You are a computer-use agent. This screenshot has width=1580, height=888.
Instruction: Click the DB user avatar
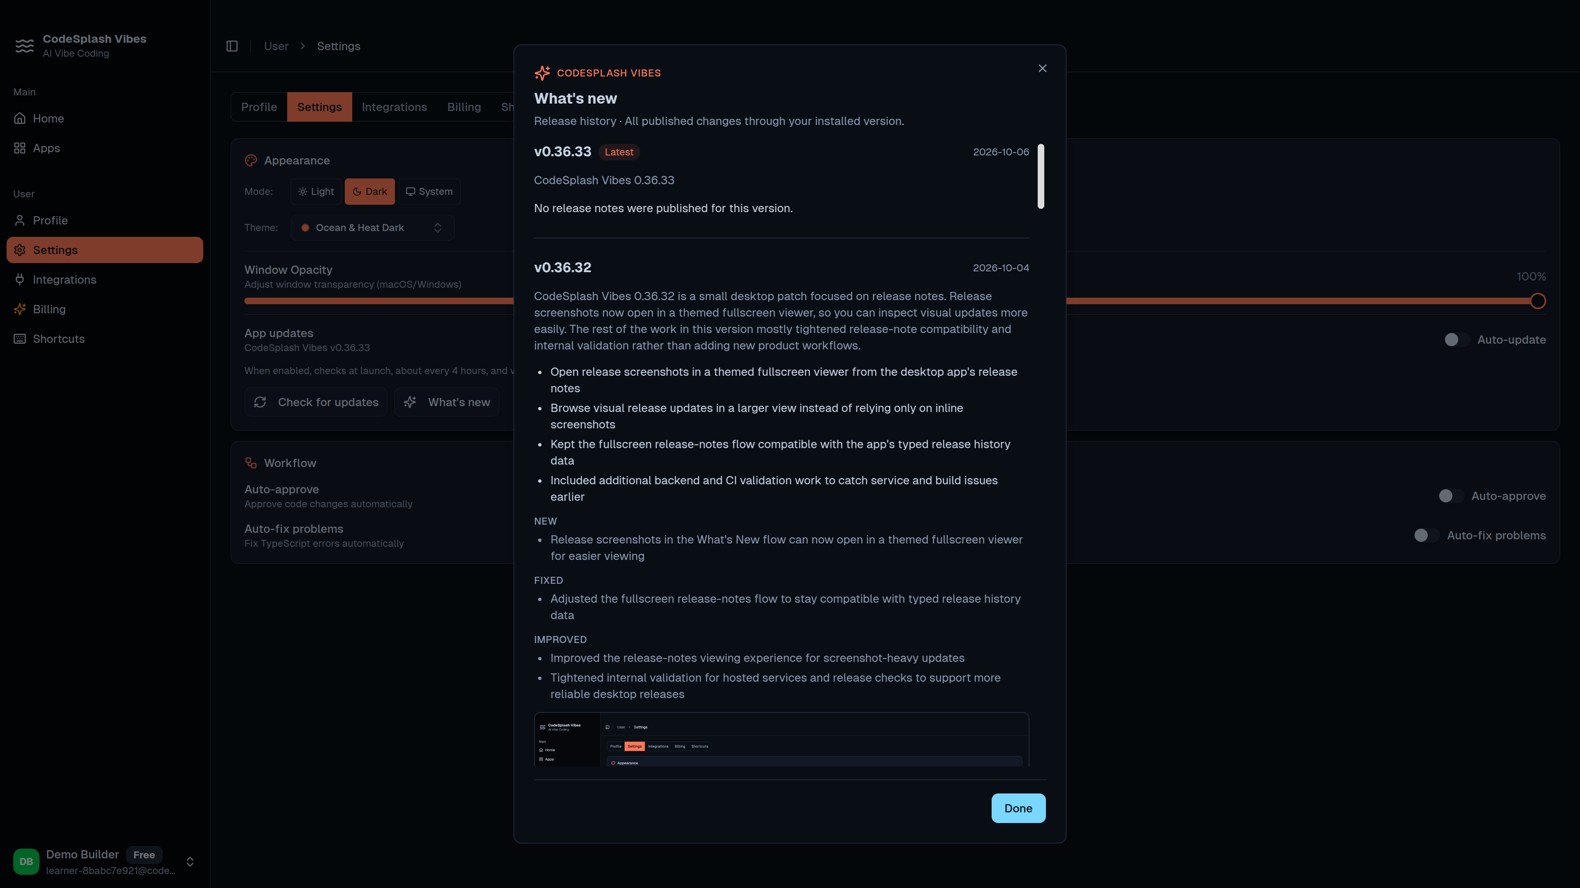(x=26, y=861)
